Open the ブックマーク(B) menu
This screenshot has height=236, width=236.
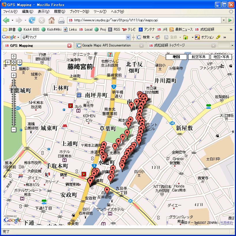79,12
